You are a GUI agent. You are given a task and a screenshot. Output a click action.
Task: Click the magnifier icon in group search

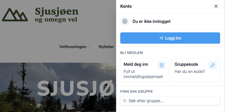pos(125,101)
